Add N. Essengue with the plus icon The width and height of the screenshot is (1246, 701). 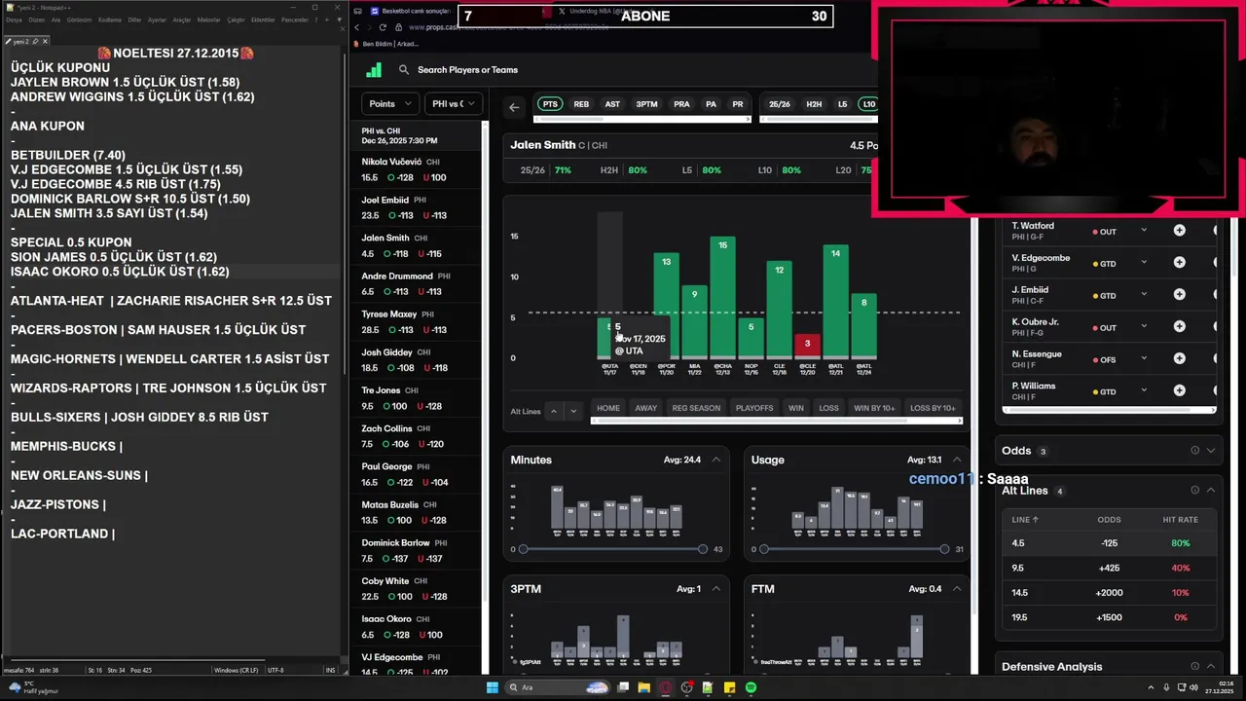(x=1179, y=358)
